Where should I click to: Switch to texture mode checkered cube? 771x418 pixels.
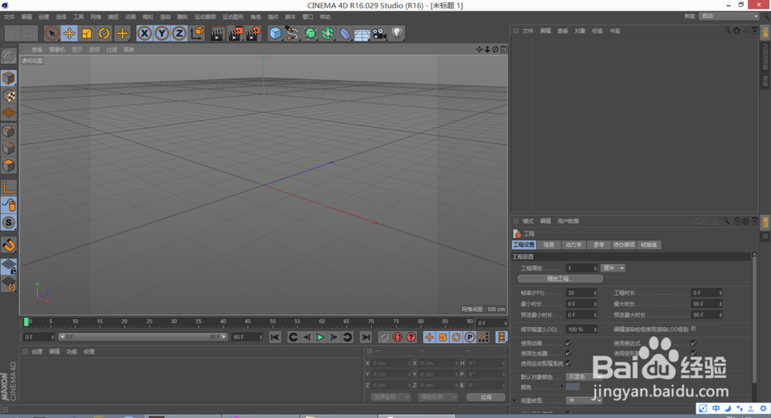(8, 95)
